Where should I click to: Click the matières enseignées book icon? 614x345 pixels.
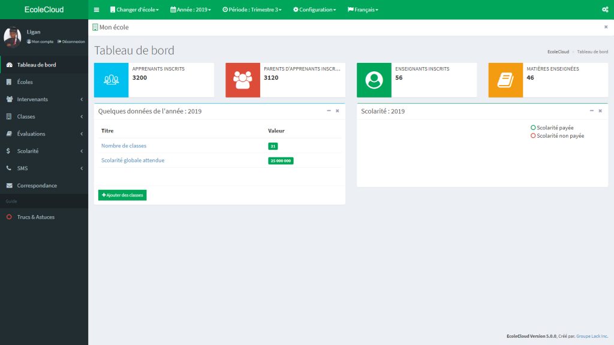[505, 78]
